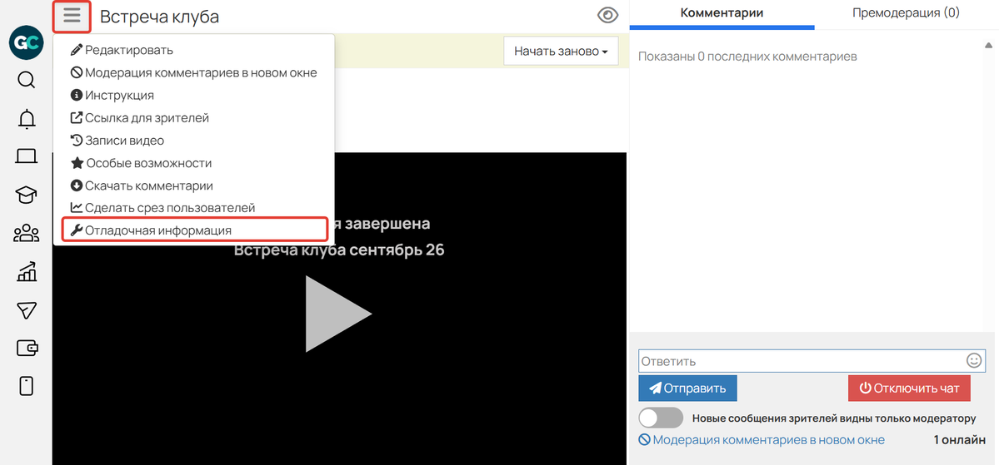Open the hamburger menu button
Viewport: 999px width, 465px height.
(x=72, y=17)
